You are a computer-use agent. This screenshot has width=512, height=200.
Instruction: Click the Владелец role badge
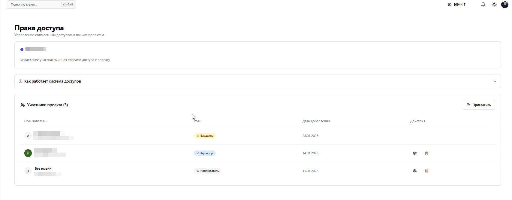pos(205,136)
